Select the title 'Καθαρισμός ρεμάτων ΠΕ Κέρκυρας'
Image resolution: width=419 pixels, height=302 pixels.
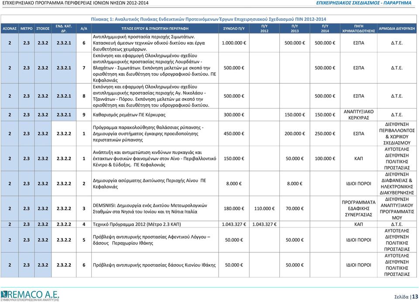[x=129, y=115]
